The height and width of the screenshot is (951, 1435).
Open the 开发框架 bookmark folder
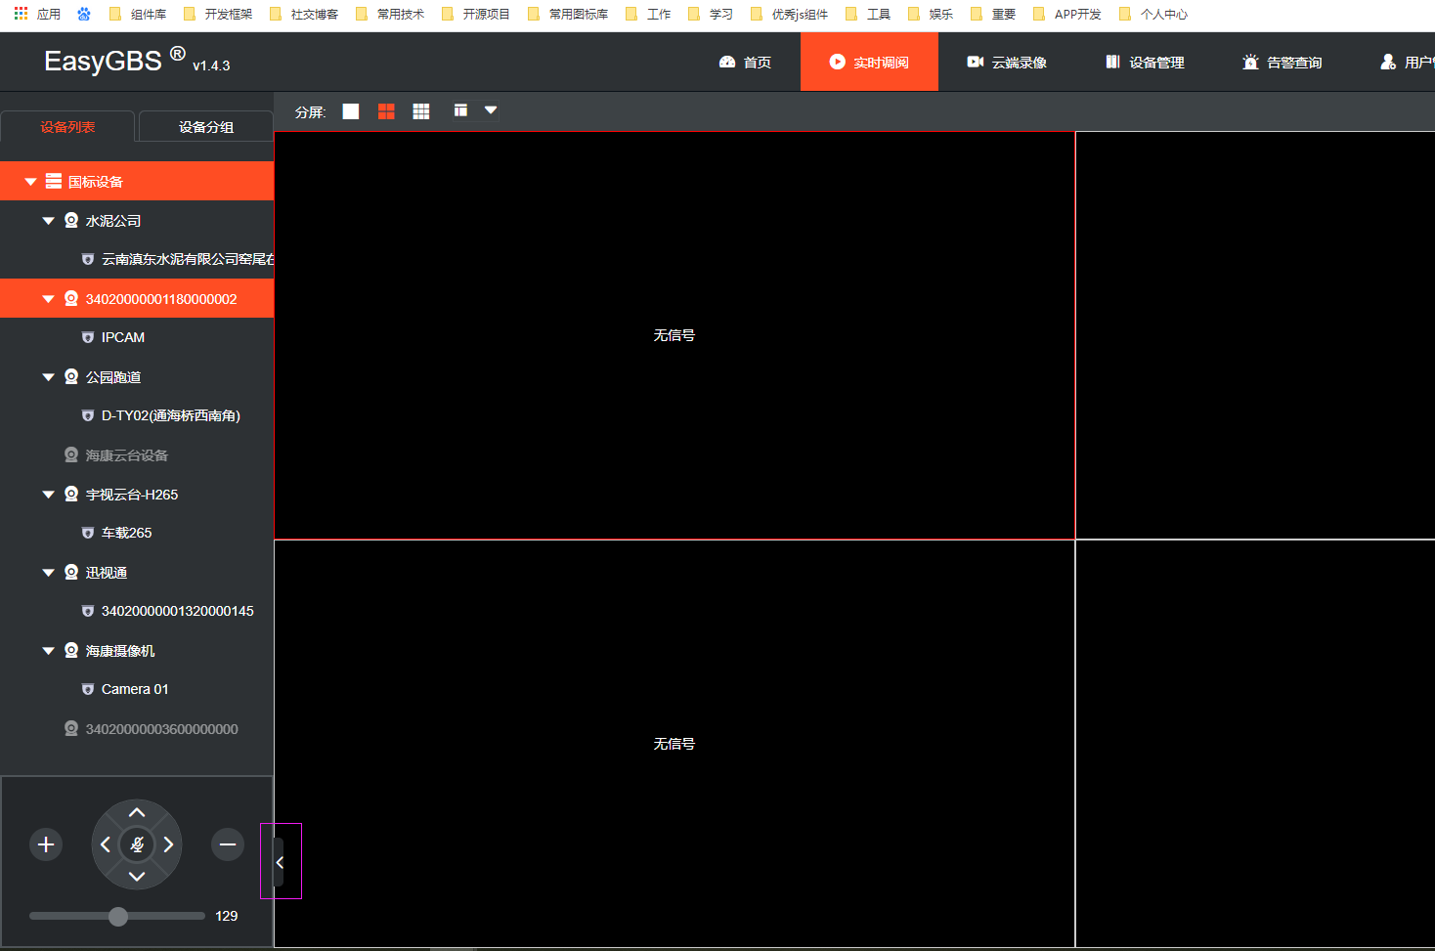click(218, 14)
